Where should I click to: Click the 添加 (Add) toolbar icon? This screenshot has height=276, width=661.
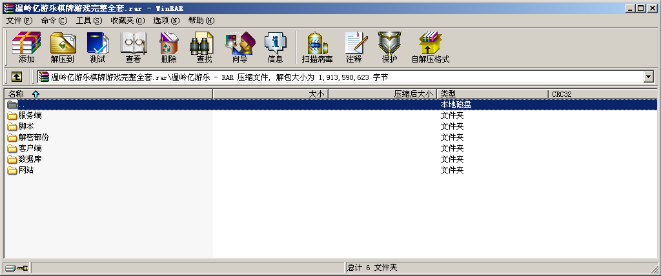point(26,47)
